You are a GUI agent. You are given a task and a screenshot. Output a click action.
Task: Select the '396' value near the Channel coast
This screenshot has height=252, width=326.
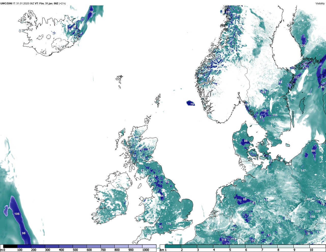tap(197, 230)
